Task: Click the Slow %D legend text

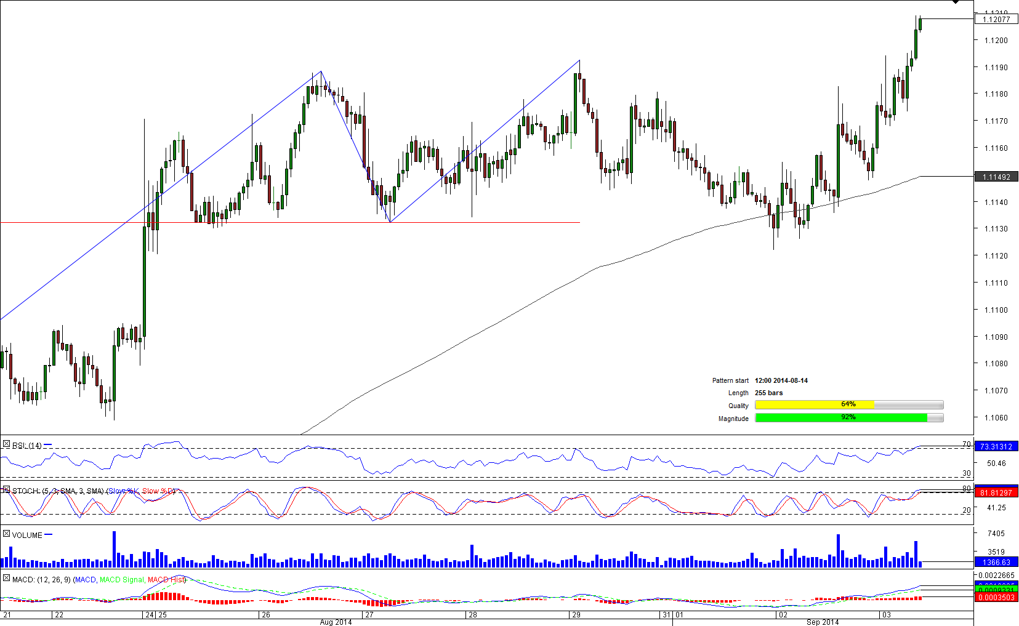Action: pos(158,491)
